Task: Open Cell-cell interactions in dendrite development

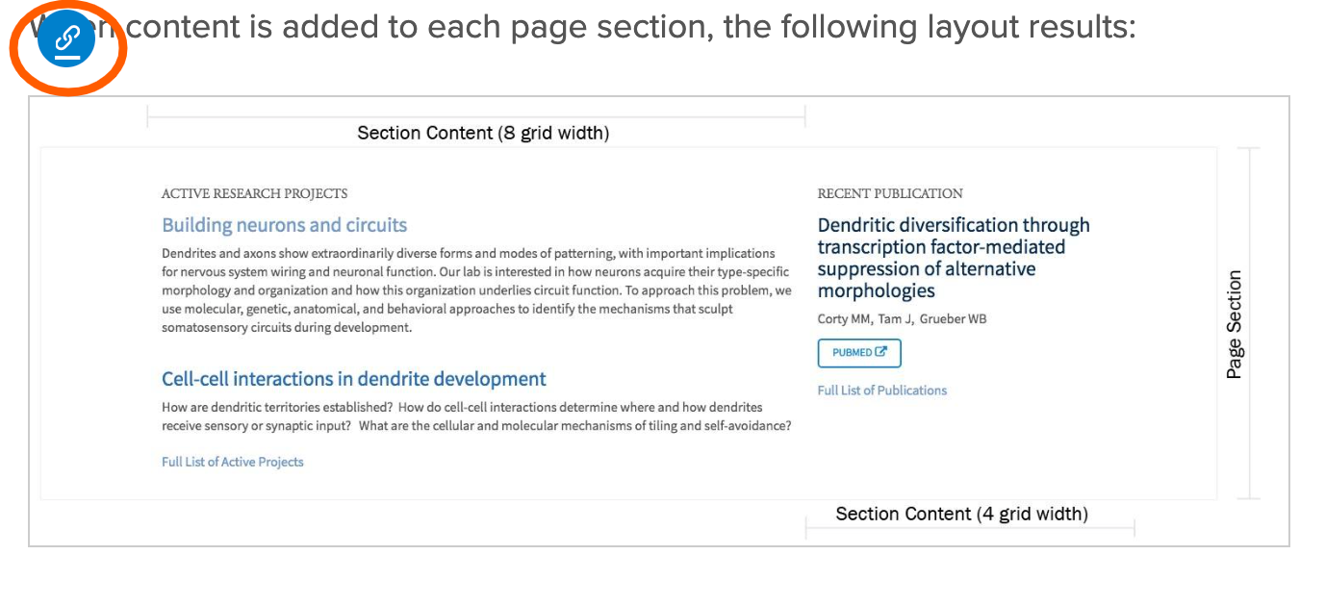Action: click(x=353, y=379)
